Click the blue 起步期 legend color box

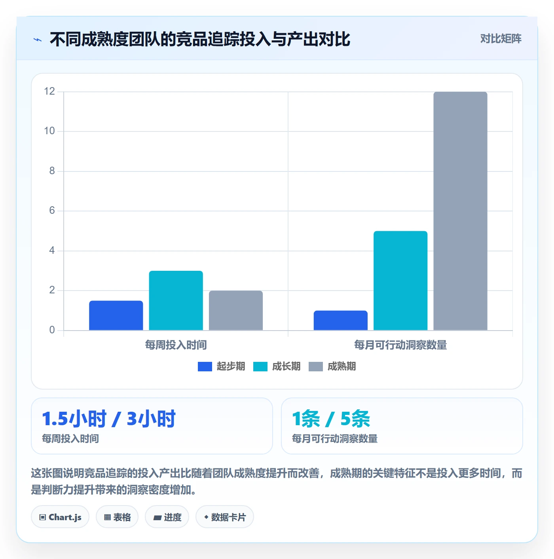pyautogui.click(x=205, y=367)
